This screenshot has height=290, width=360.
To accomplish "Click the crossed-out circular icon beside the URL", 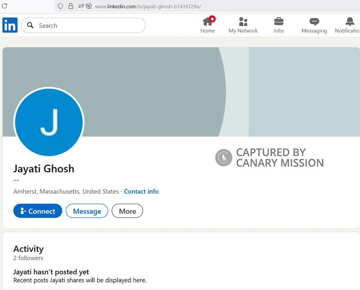I will point(89,6).
